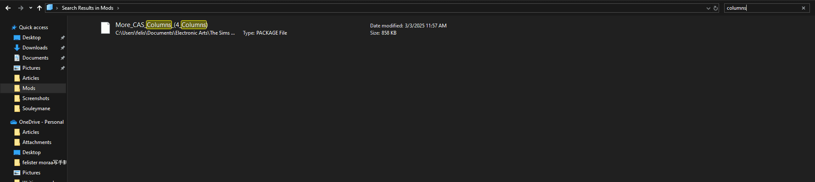
Task: Select the Desktop folder in Quick access
Action: (31, 38)
